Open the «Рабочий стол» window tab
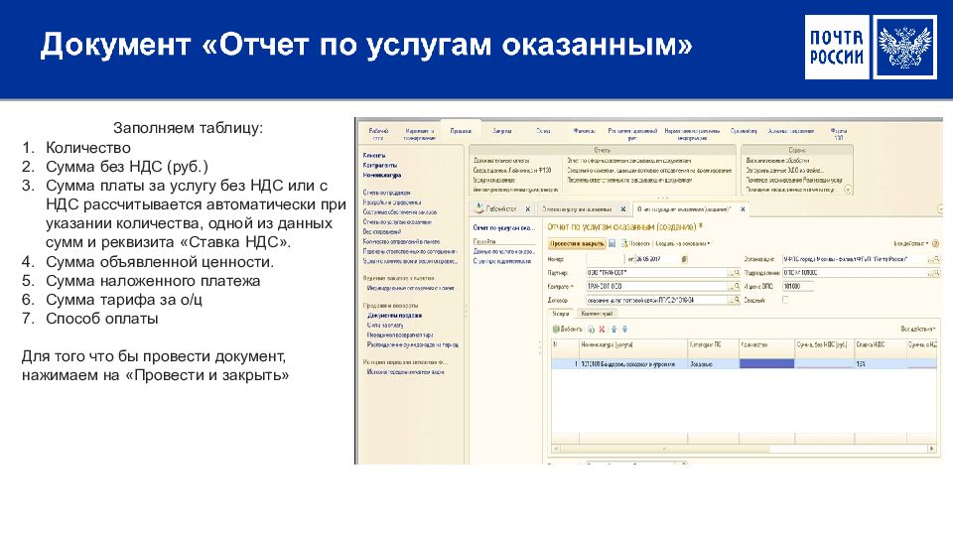 coord(501,209)
